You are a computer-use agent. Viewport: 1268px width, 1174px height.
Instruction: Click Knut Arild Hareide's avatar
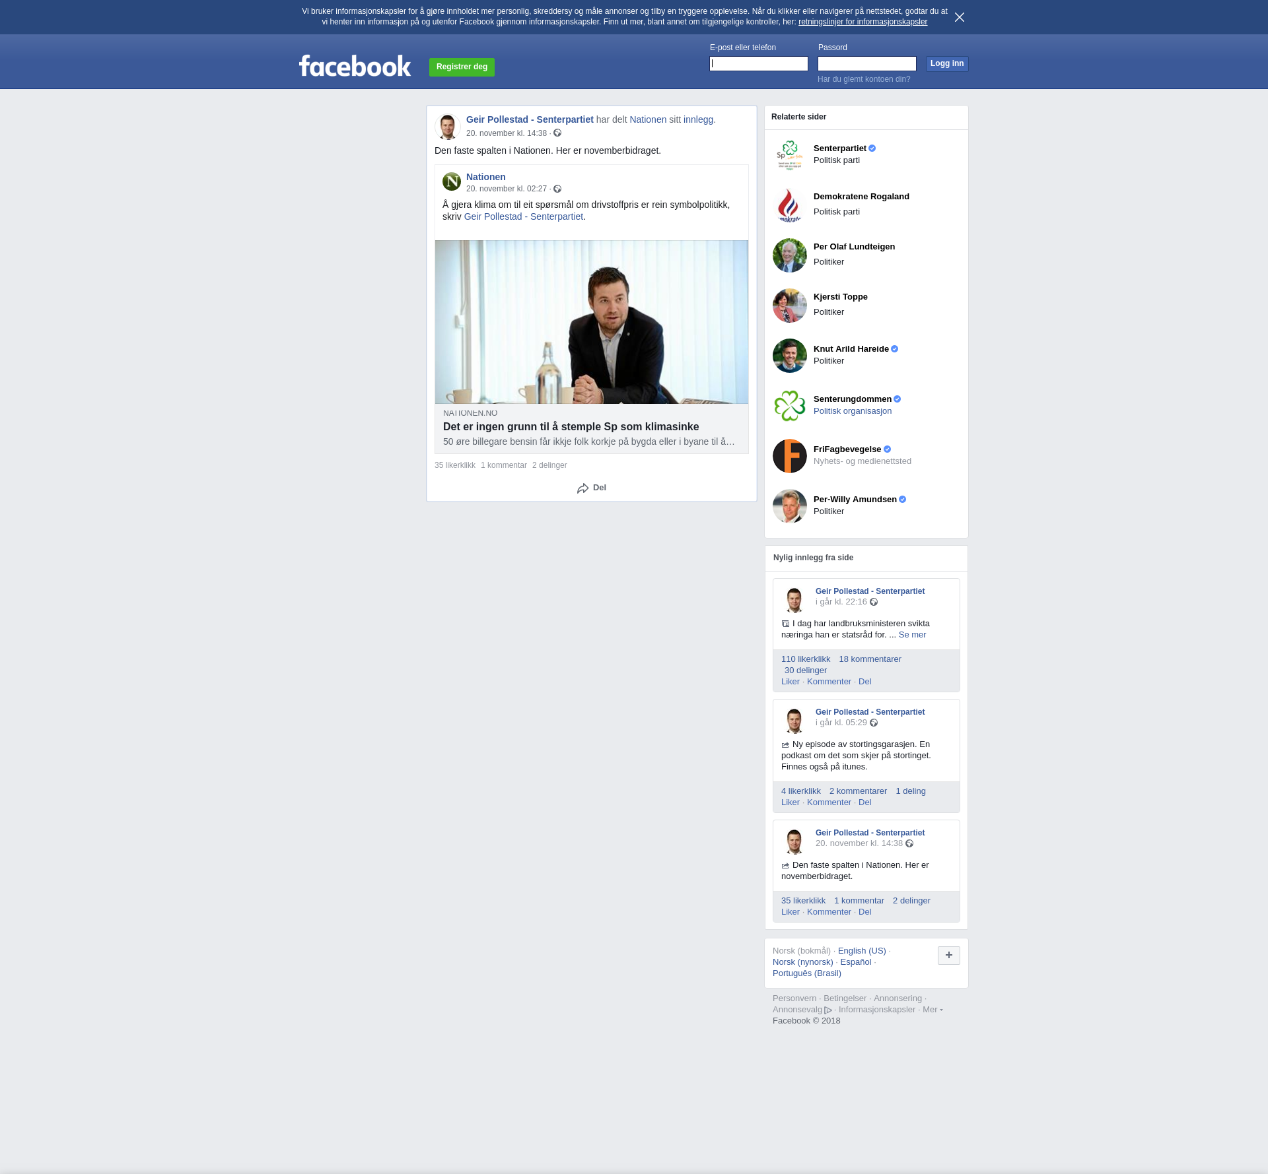pos(790,356)
